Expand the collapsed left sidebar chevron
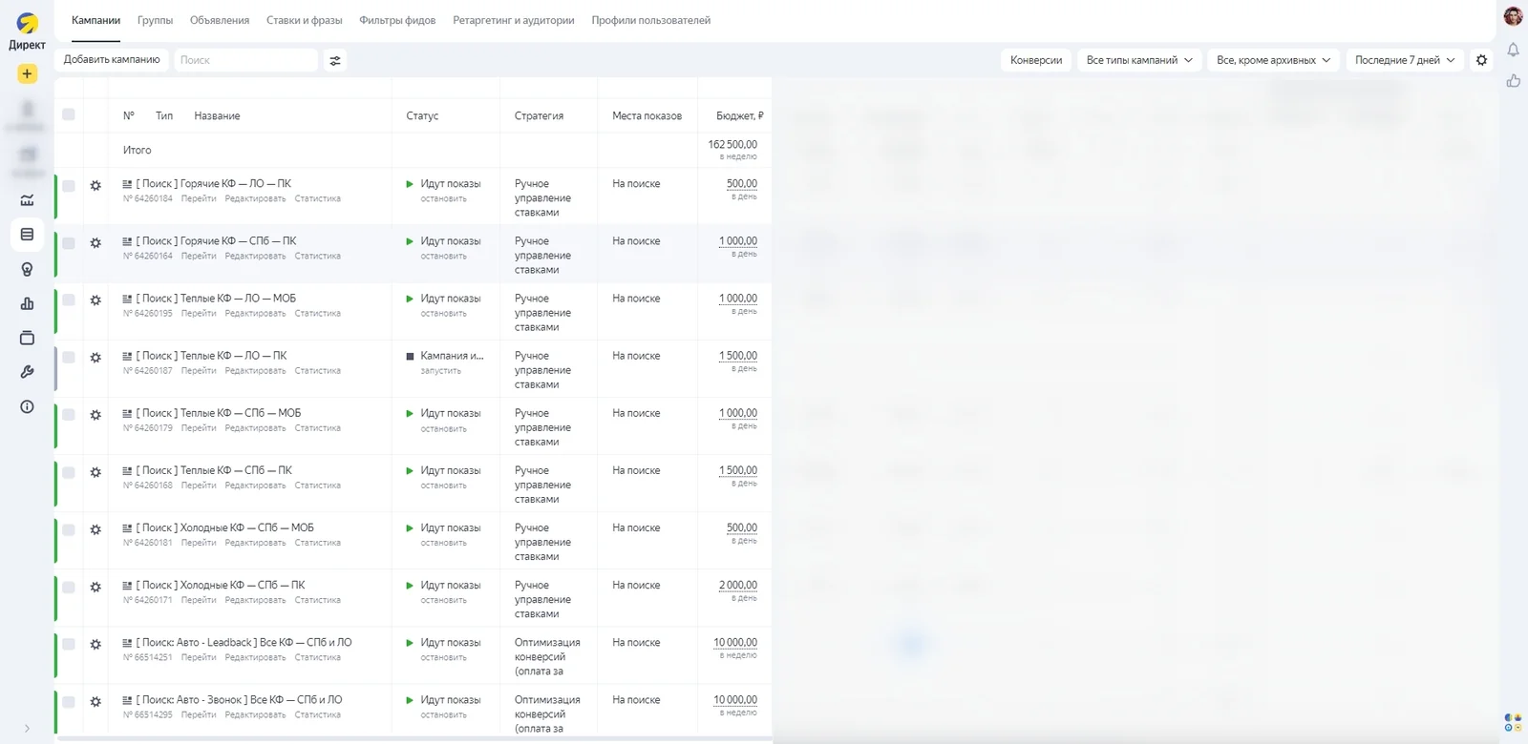The height and width of the screenshot is (744, 1528). [27, 729]
